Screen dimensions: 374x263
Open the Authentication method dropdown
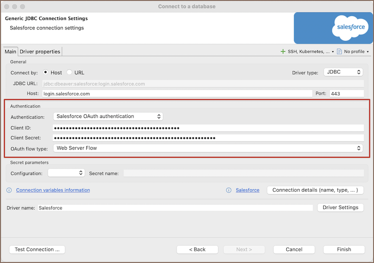pos(108,117)
